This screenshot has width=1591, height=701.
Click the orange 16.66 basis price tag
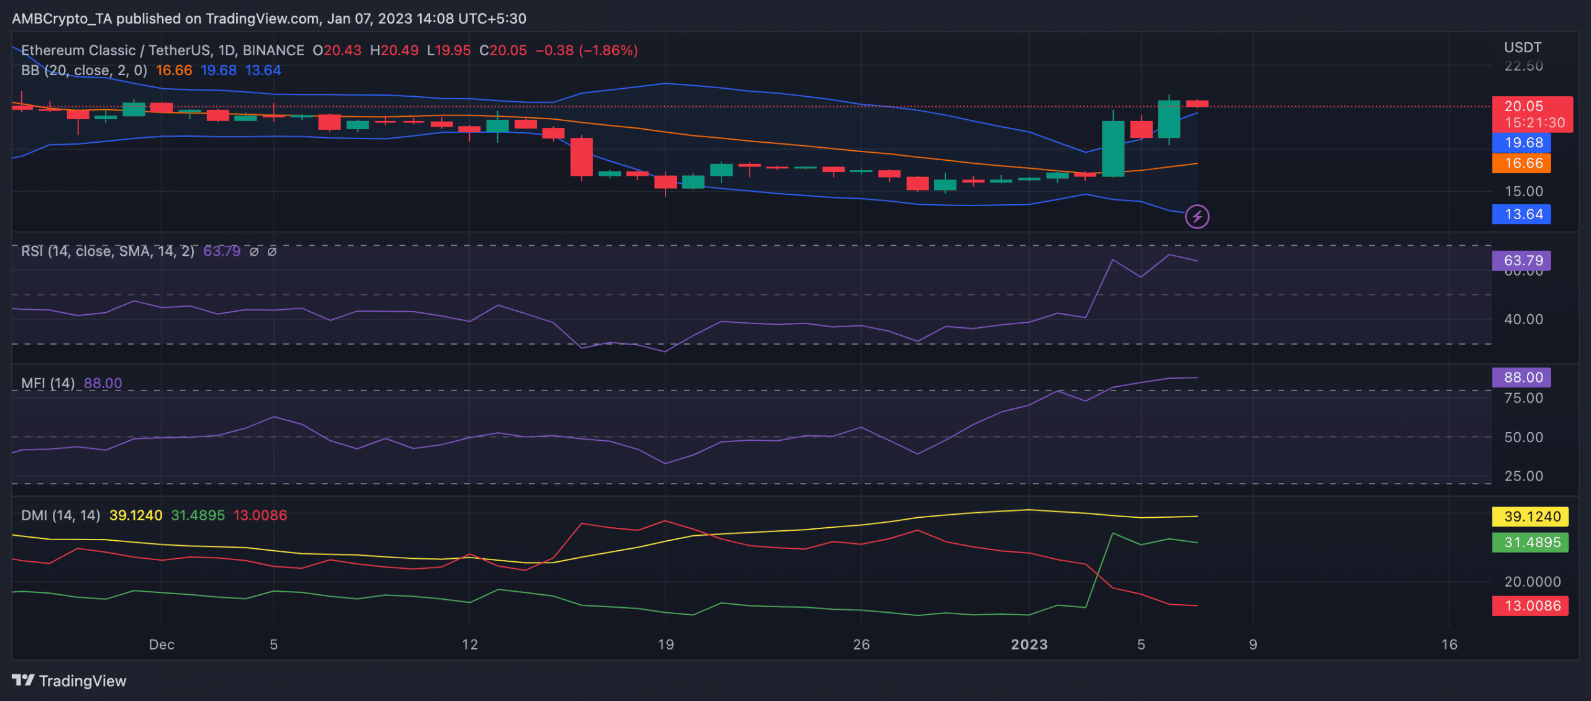click(x=1521, y=163)
